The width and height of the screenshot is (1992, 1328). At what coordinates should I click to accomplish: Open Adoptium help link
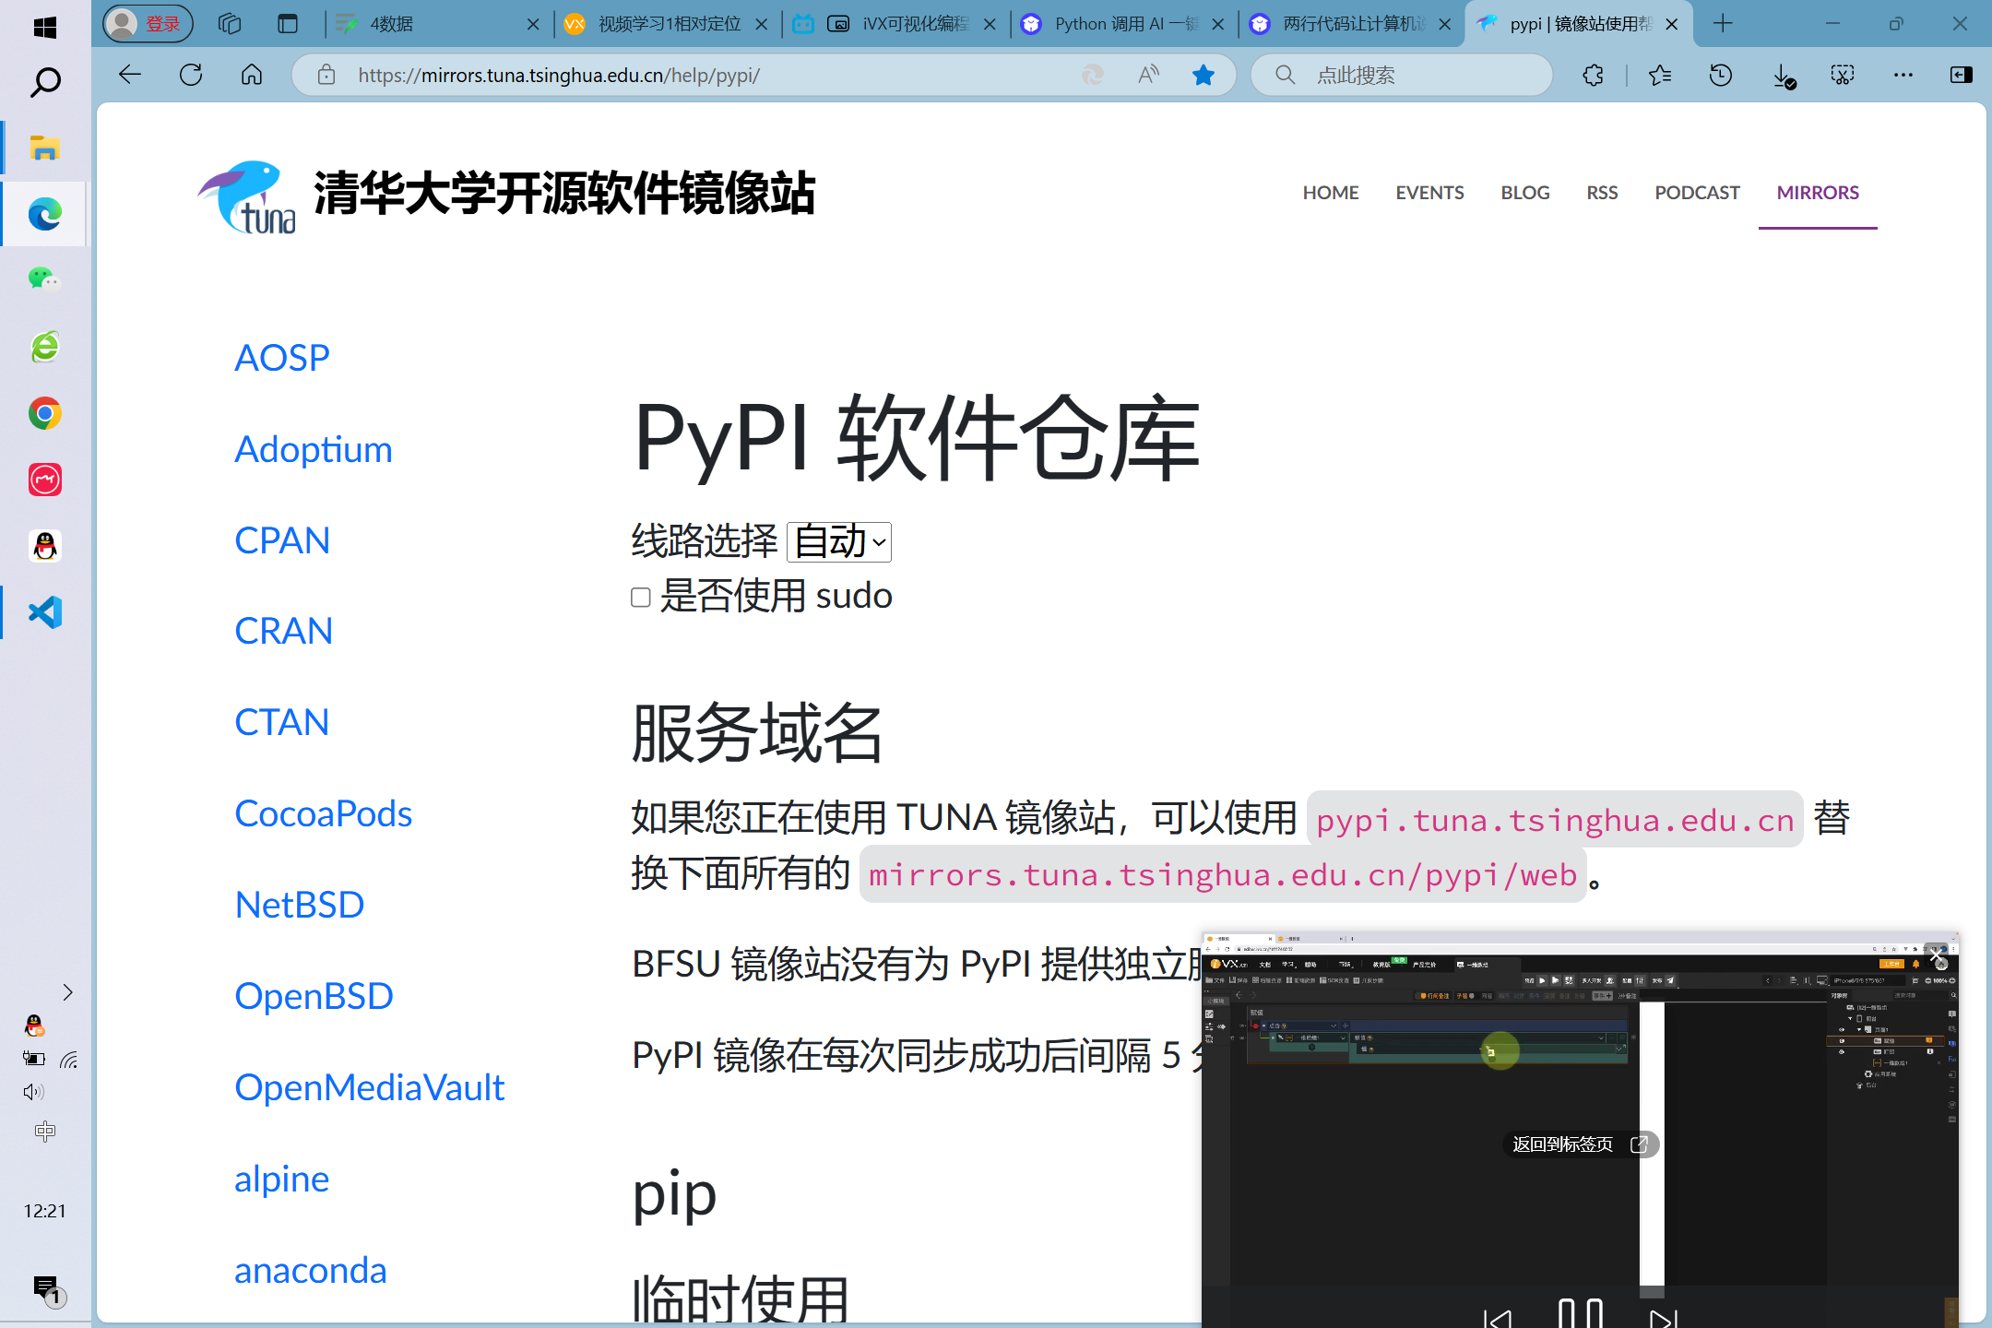(x=314, y=450)
